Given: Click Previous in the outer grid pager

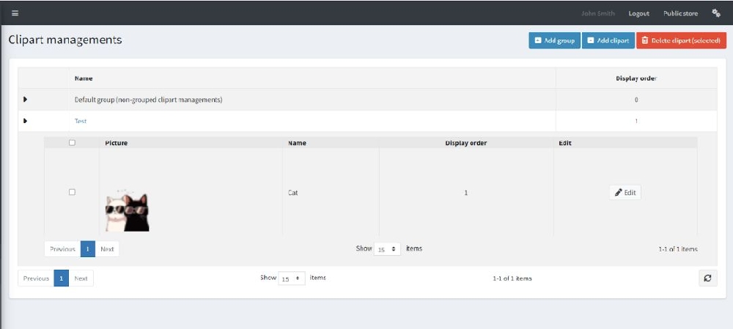Looking at the screenshot, I should (x=36, y=278).
